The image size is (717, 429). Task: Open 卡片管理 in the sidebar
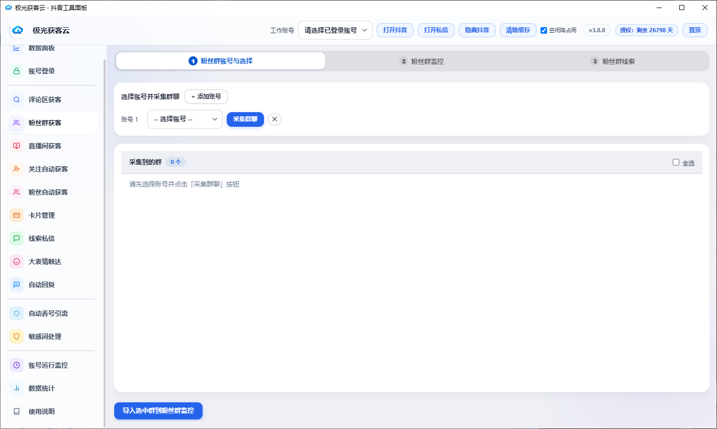(x=51, y=215)
